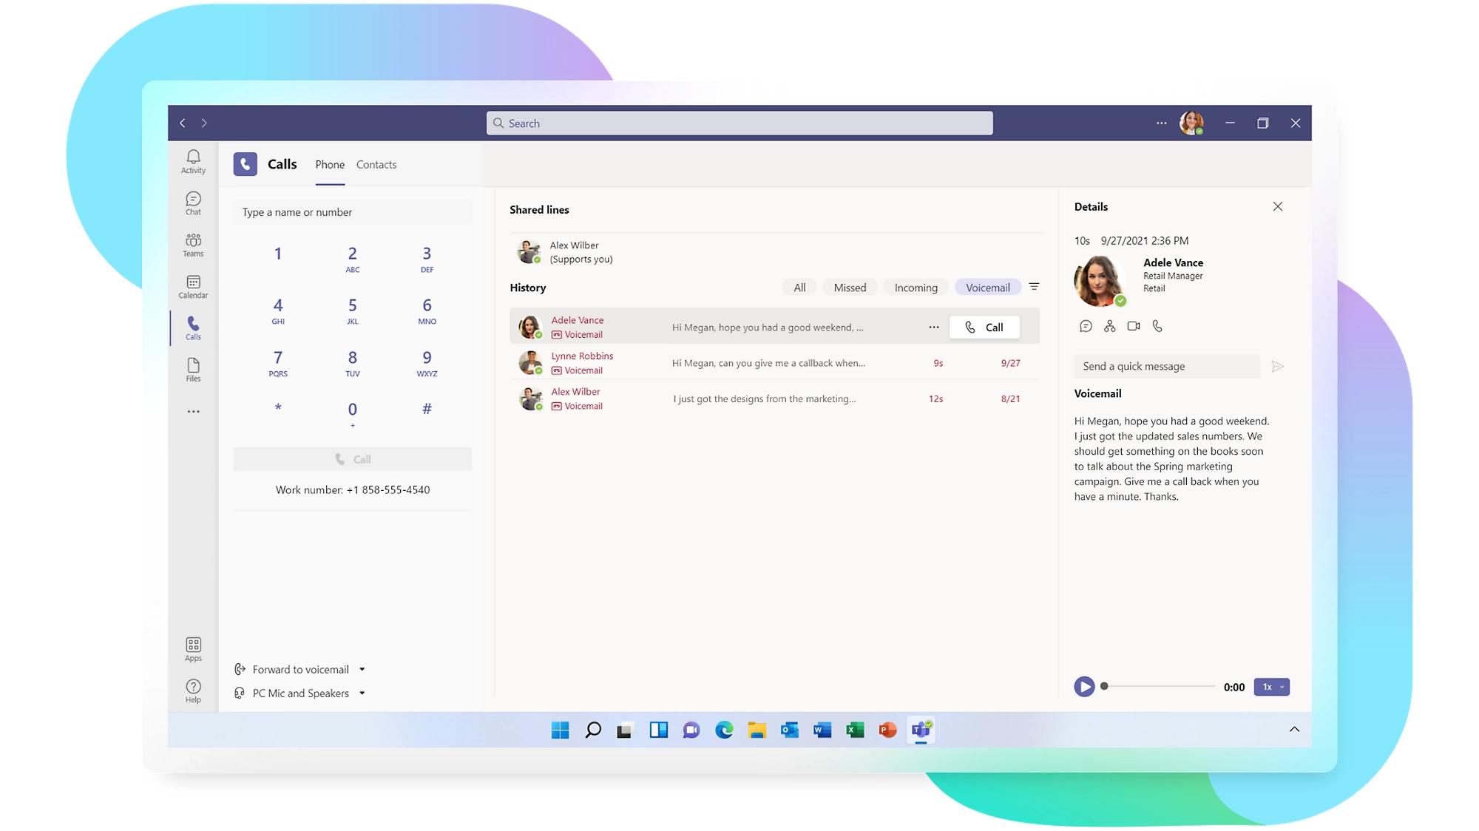Image resolution: width=1479 pixels, height=831 pixels.
Task: Switch to Contacts tab
Action: click(x=376, y=163)
